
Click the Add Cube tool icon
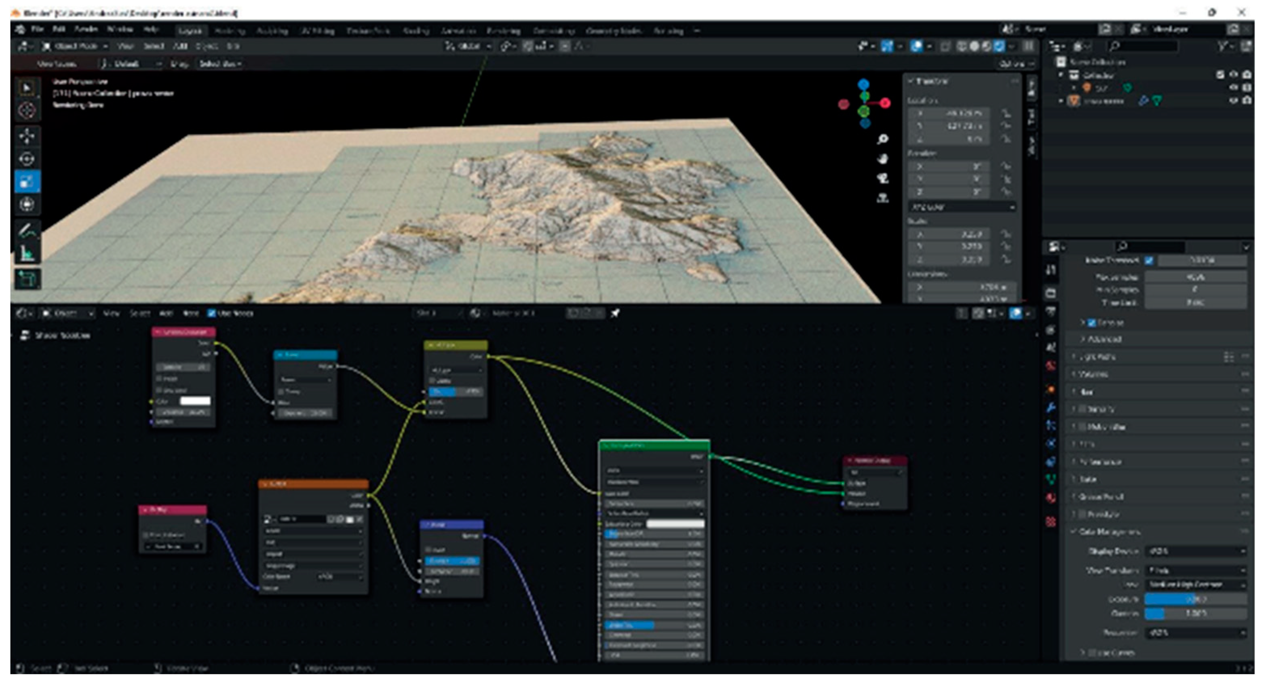(x=27, y=279)
